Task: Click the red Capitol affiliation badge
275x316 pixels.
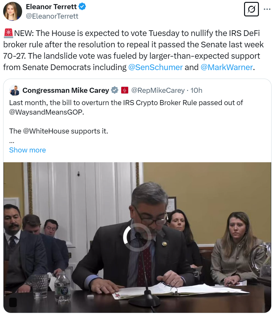Action: 125,90
